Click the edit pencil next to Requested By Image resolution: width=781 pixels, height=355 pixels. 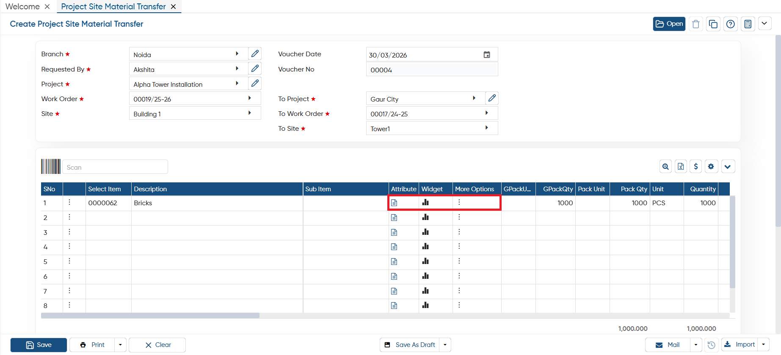click(x=255, y=69)
